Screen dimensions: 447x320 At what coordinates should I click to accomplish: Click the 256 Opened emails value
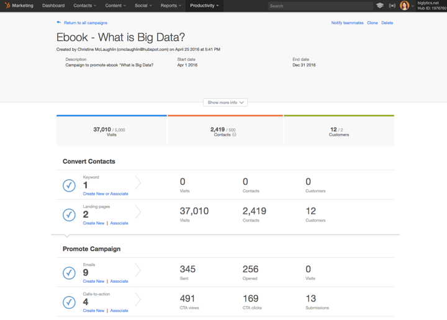point(251,269)
